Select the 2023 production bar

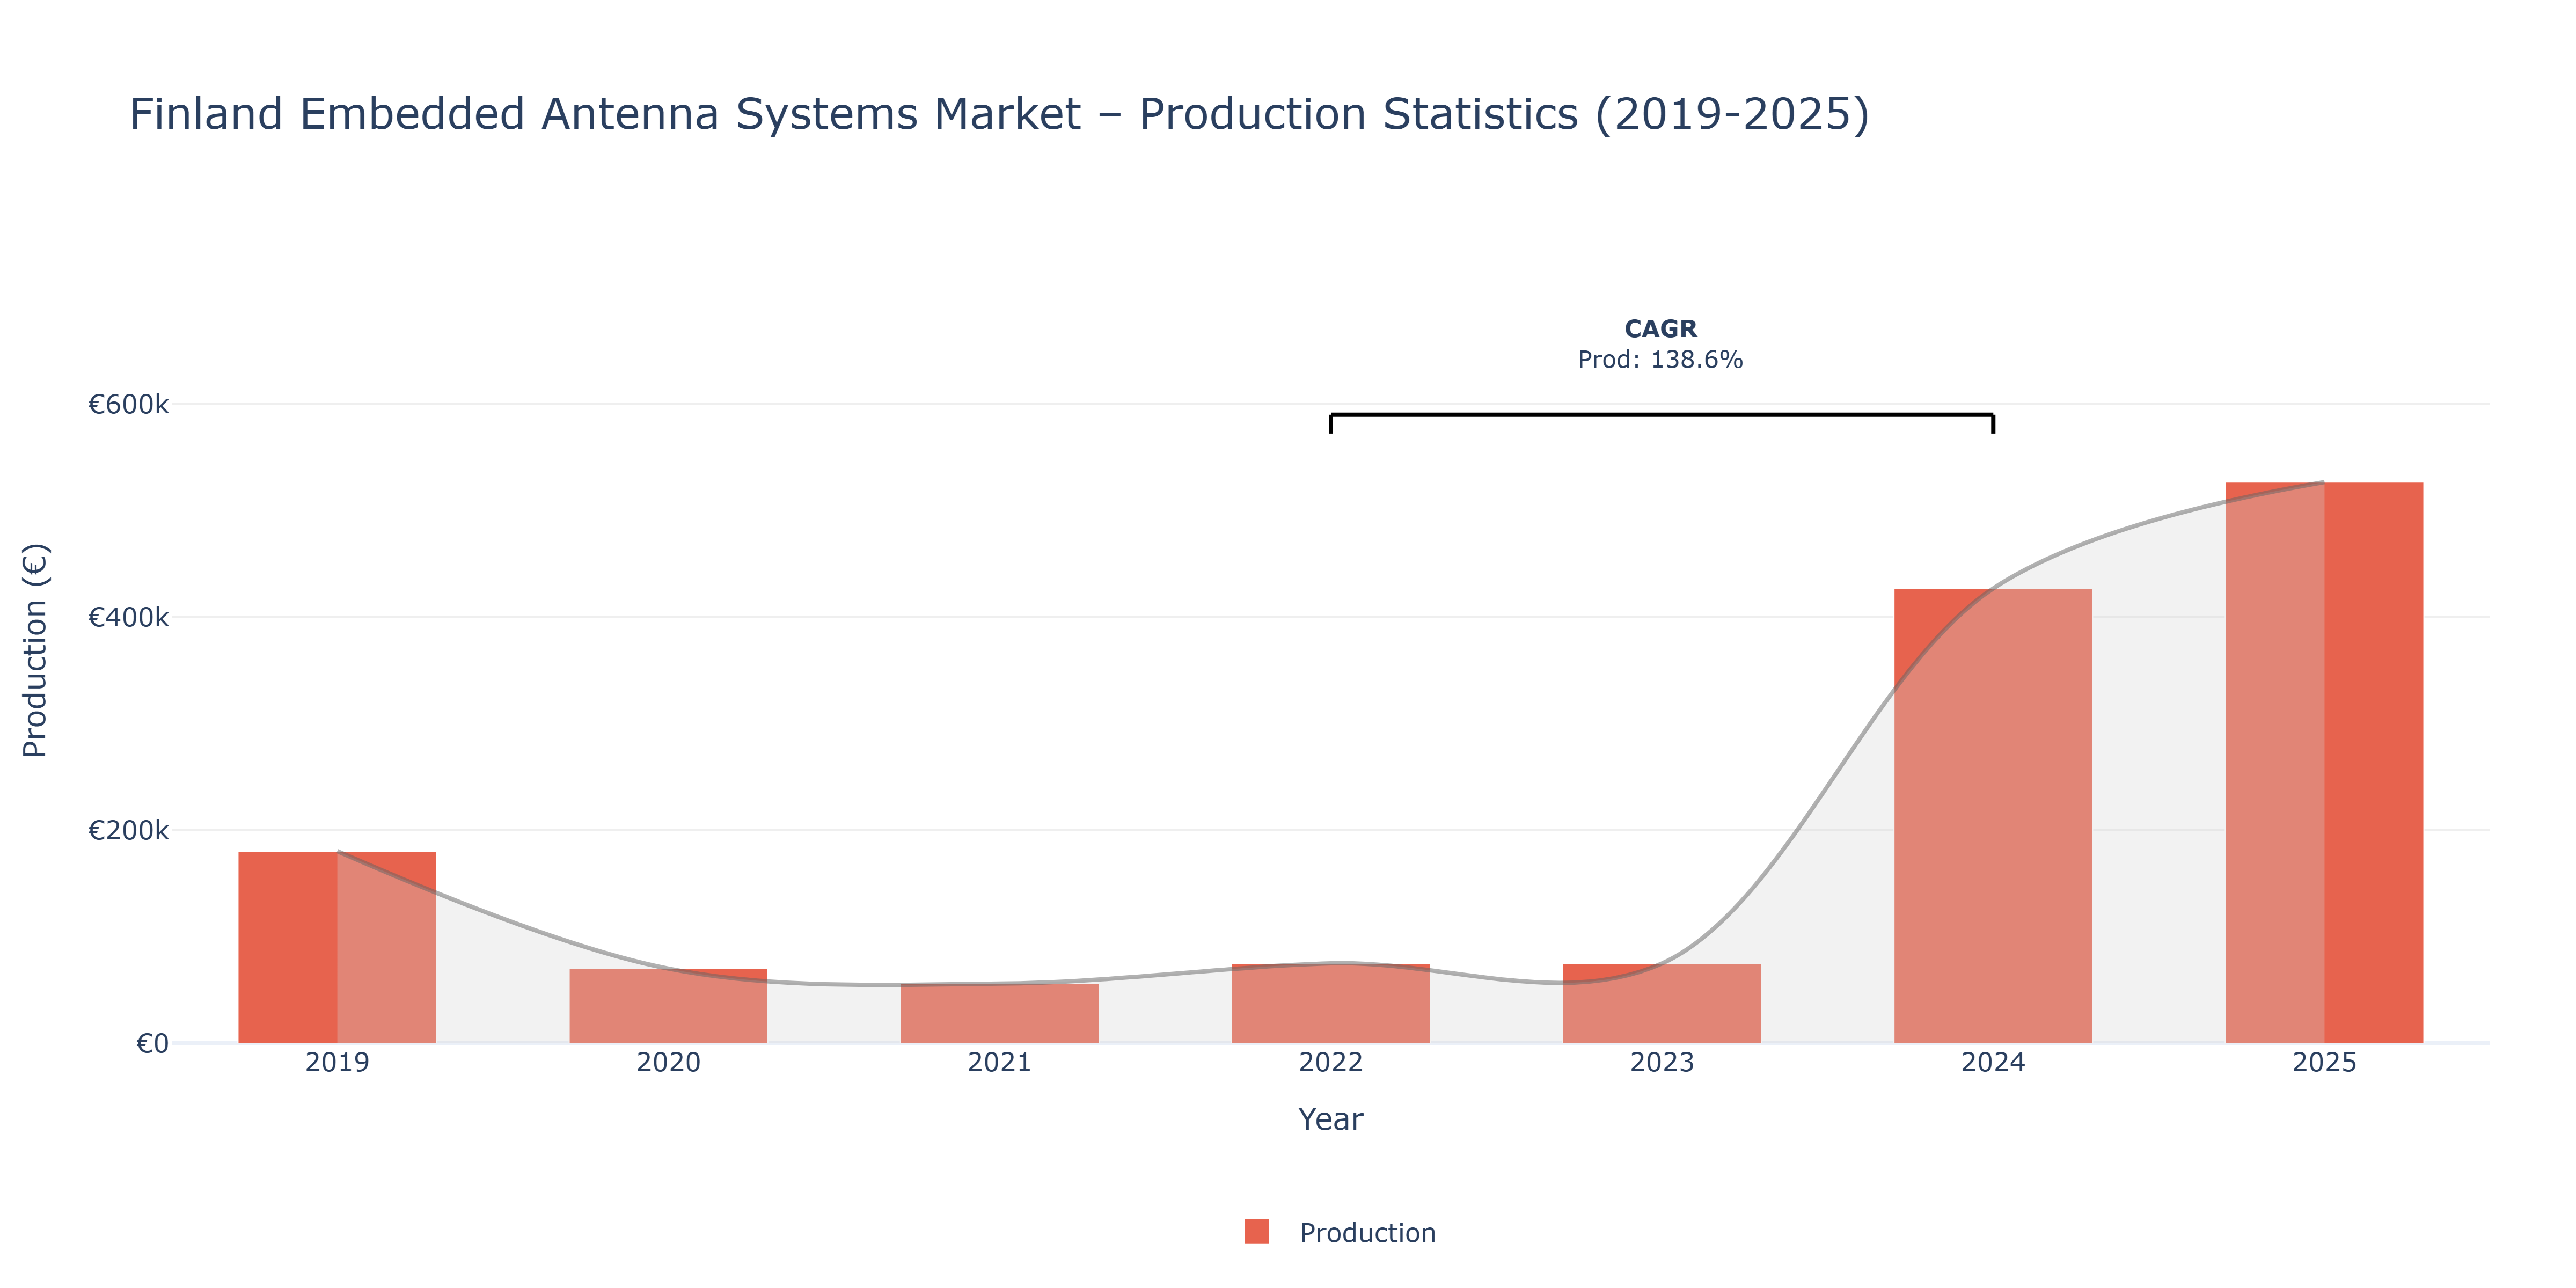tap(1661, 1003)
